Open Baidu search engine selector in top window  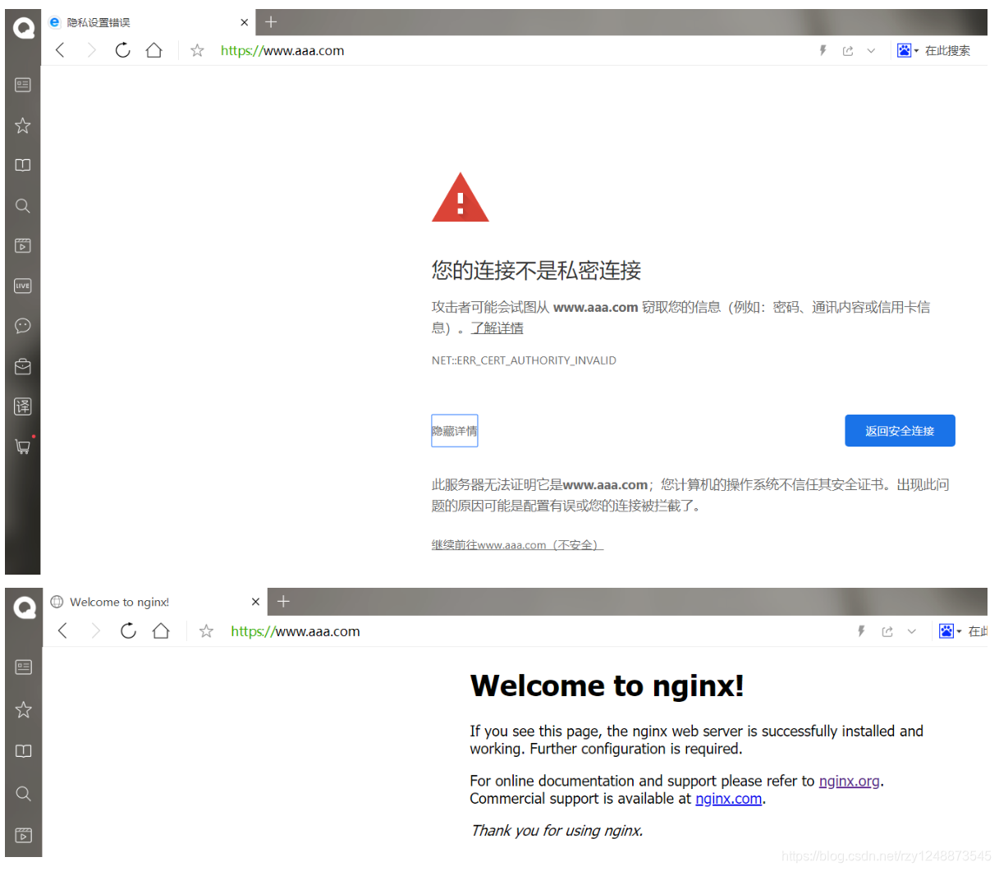pos(907,50)
